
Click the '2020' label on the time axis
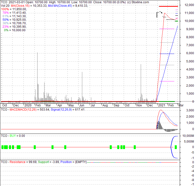pyautogui.click(x=28, y=105)
